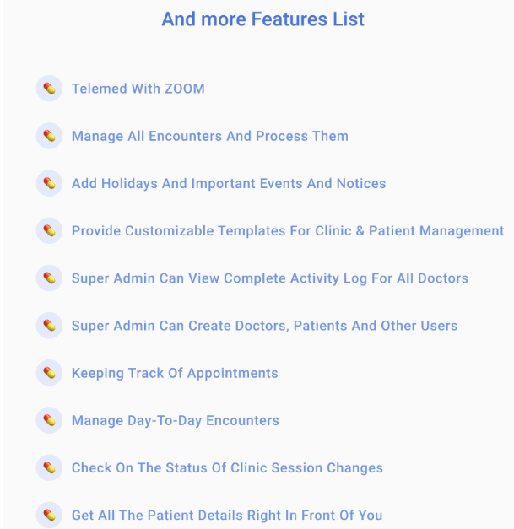514x529 pixels.
Task: Click Add Holidays And Important Events And Notices
Action: tap(229, 183)
